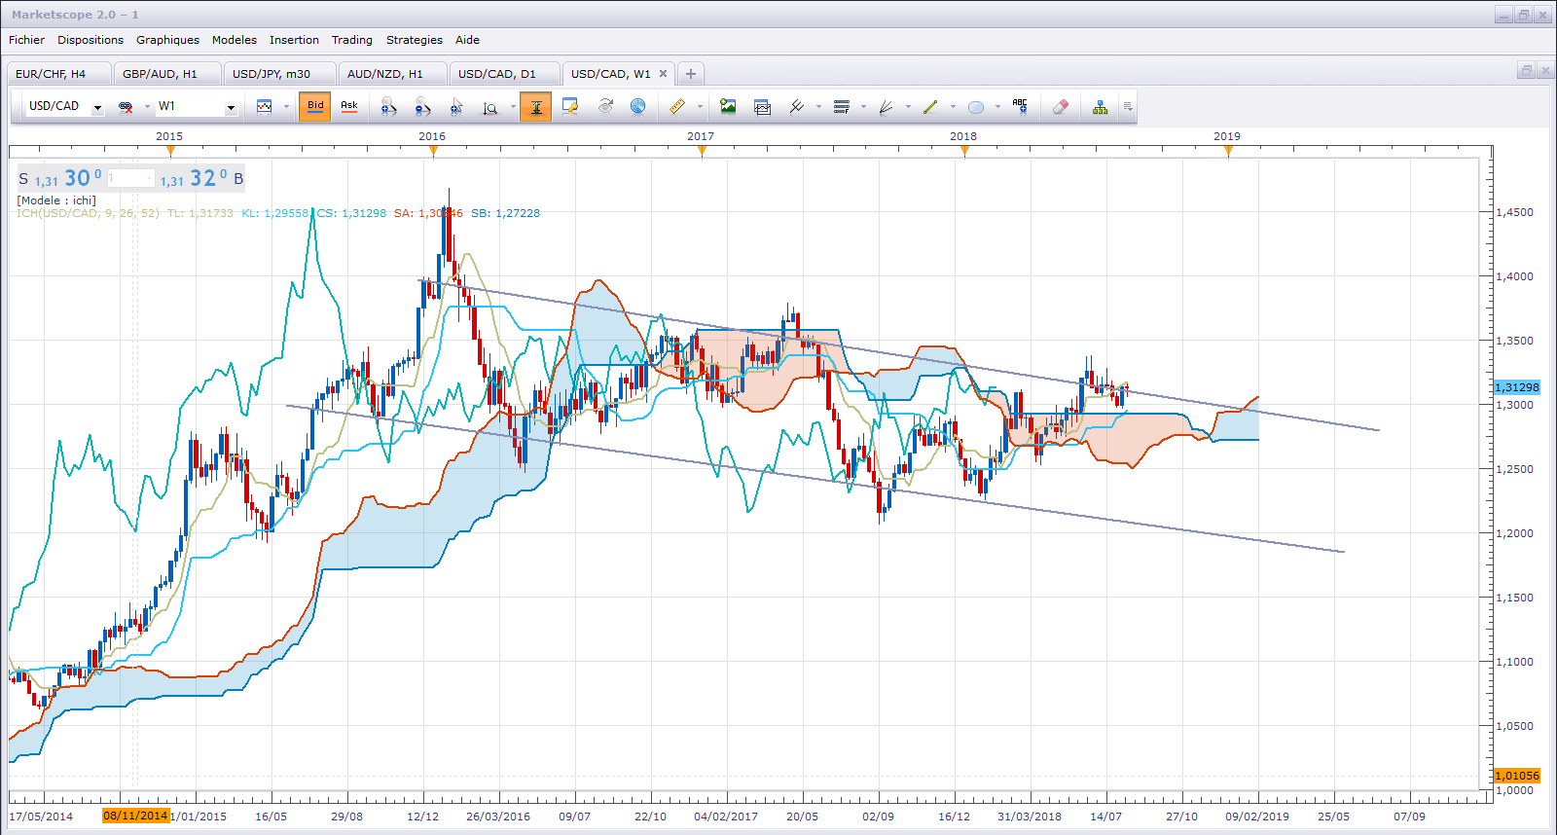
Task: Remove the symbol link with the chain icon
Action: point(126,107)
